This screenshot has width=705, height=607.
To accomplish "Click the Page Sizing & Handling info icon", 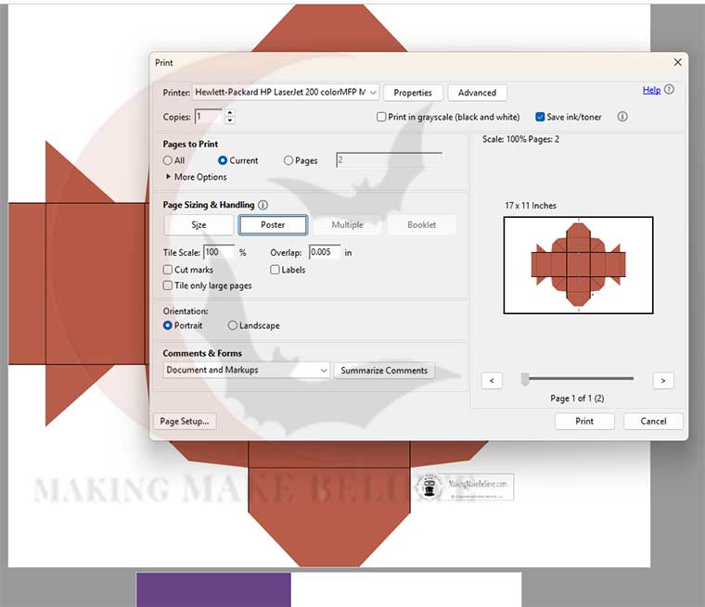I will [263, 205].
